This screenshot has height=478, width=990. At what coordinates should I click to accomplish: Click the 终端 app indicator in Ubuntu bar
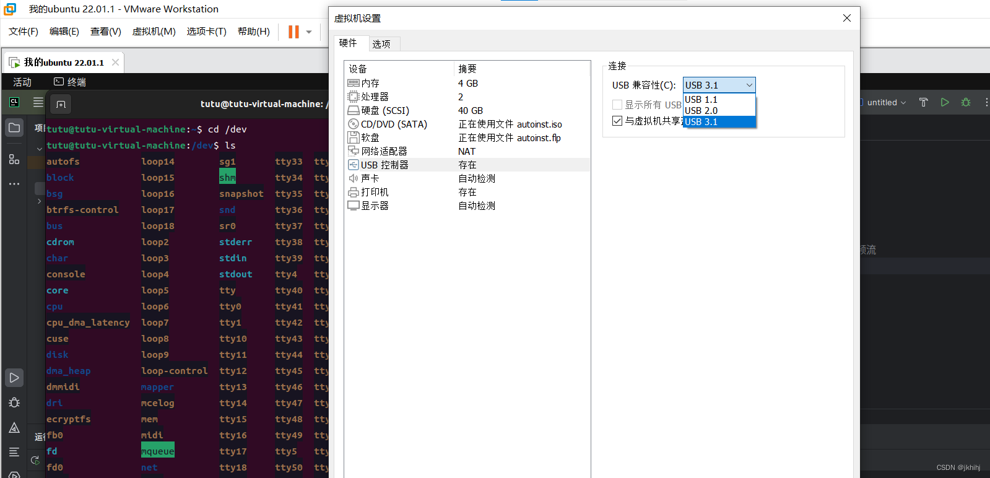click(x=69, y=82)
